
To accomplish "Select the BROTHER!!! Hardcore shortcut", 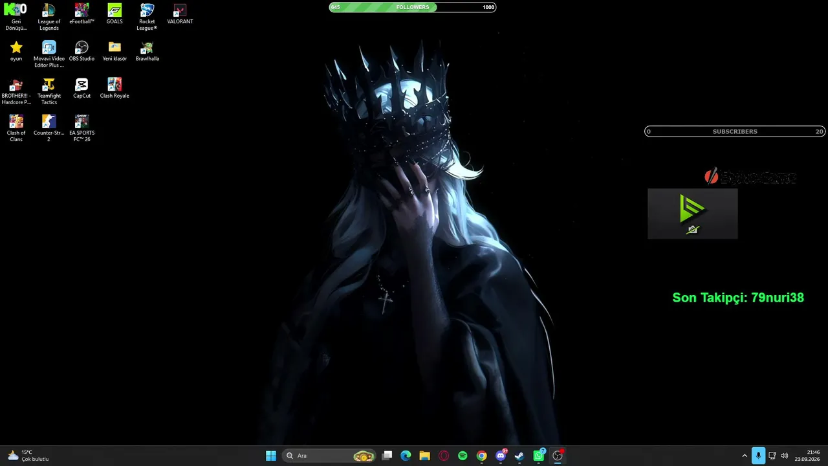I will 16,91.
